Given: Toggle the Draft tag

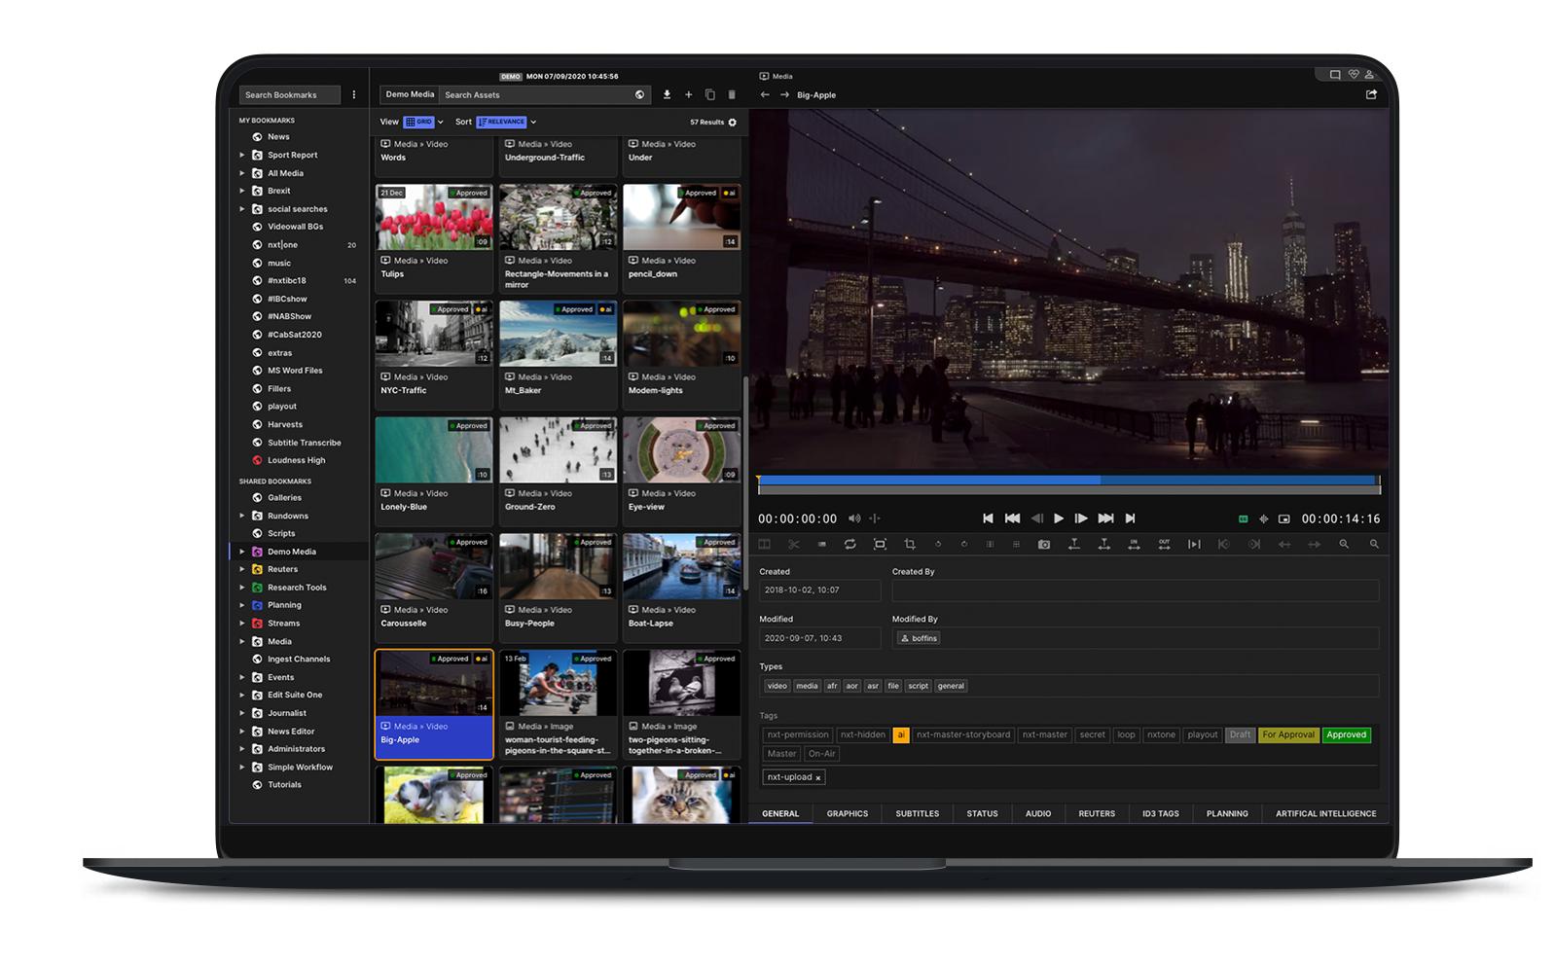Looking at the screenshot, I should click(1241, 734).
